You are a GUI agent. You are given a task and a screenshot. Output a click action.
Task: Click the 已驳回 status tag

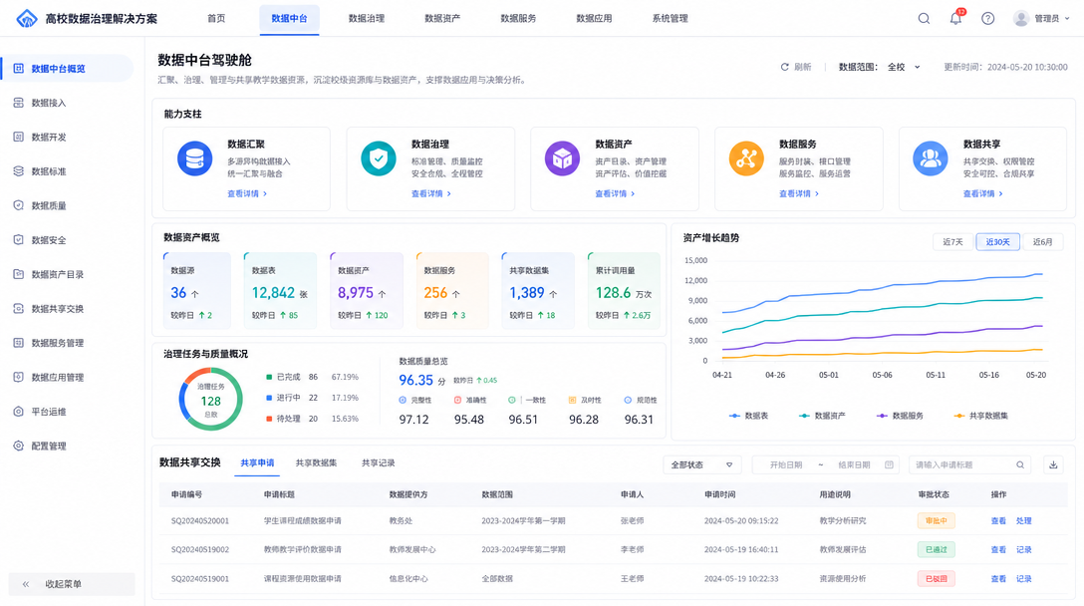pos(937,579)
